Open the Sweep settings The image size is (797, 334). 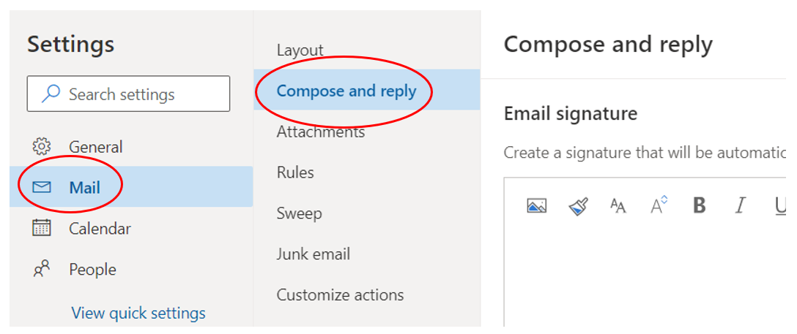click(x=299, y=213)
